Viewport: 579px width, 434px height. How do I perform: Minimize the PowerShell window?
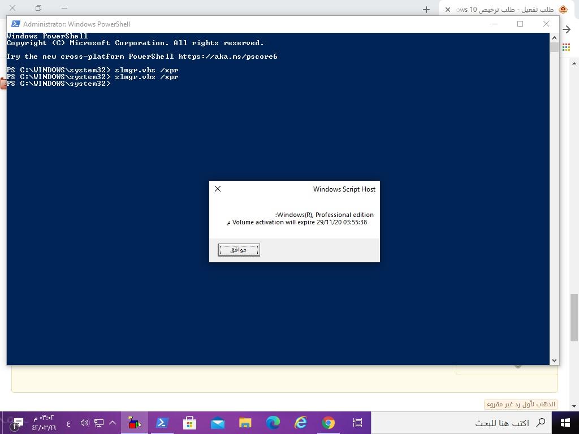[x=495, y=24]
